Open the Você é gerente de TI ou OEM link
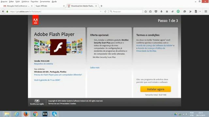Image resolution: width=209 pixels, height=117 pixels. (47, 80)
